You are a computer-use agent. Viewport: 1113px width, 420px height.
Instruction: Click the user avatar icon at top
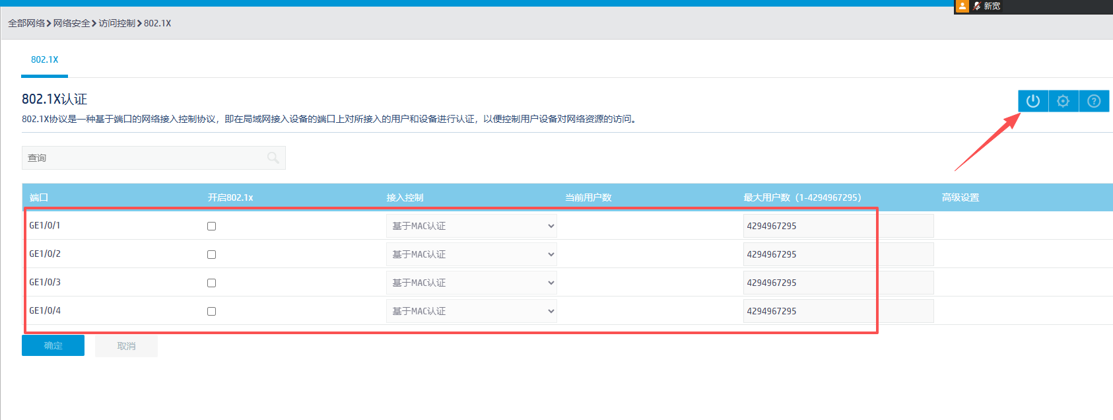pos(962,6)
